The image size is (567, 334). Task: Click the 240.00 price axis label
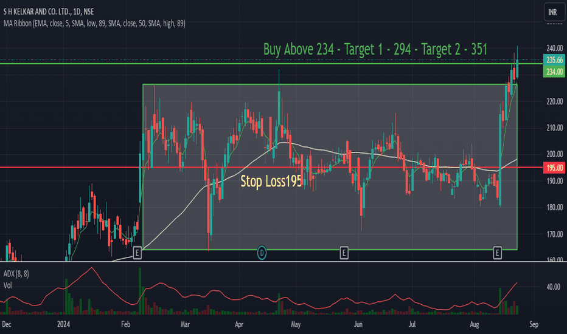pos(554,49)
